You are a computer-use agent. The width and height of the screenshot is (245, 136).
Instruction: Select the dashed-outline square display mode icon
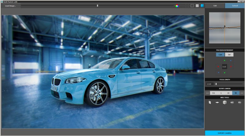pos(187,6)
